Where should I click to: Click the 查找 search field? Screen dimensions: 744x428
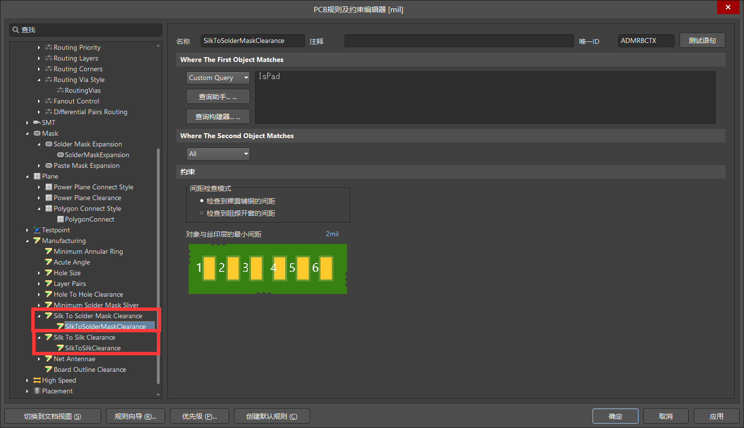click(x=85, y=30)
